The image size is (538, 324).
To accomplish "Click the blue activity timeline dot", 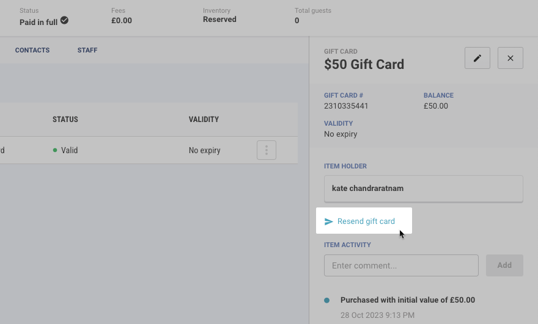I will pos(327,300).
